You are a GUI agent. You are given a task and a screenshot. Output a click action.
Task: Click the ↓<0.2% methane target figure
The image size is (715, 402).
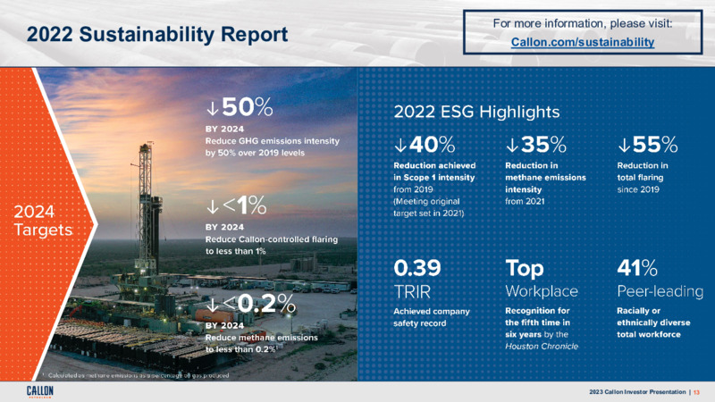pos(251,304)
